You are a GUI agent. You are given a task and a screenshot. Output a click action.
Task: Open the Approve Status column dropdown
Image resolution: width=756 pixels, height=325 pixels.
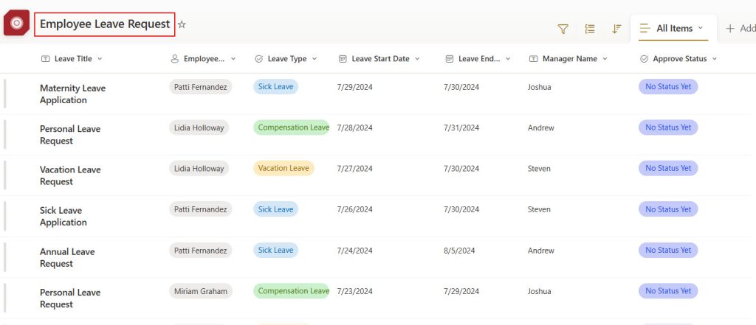coord(715,59)
